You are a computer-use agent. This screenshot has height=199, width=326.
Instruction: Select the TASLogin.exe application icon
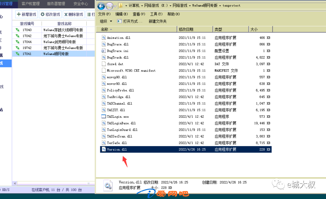point(104,117)
